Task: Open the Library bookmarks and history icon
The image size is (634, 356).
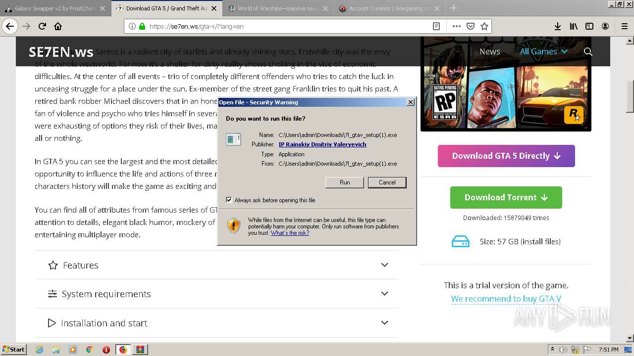Action: click(574, 26)
